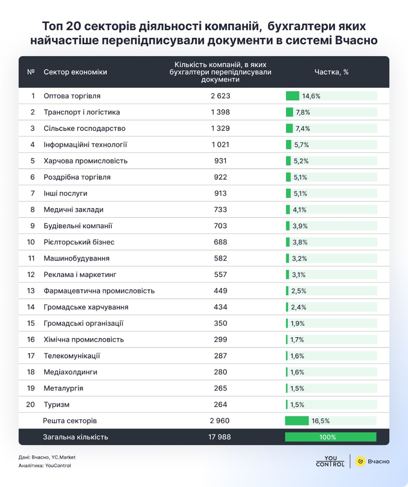This screenshot has width=408, height=487.
Task: Select the Туризм row label
Action: coord(56,404)
